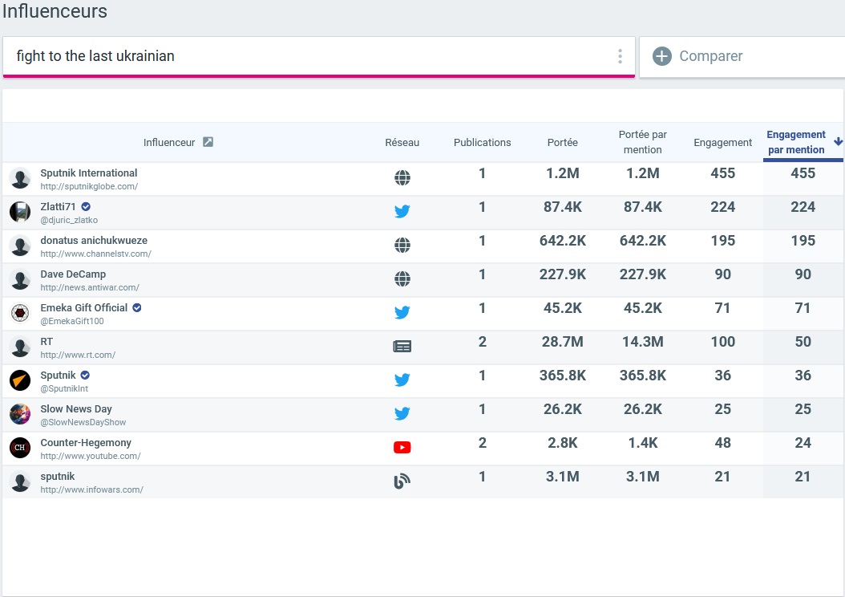Screen dimensions: 845x597
Task: Open the Counter-Hegemony influencer name
Action: 86,443
